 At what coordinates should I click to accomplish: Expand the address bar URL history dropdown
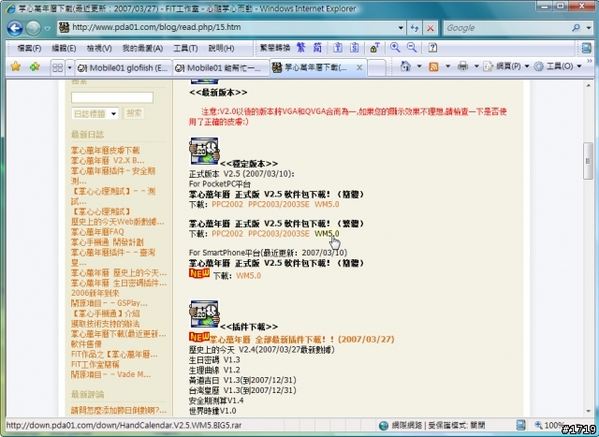pos(401,28)
